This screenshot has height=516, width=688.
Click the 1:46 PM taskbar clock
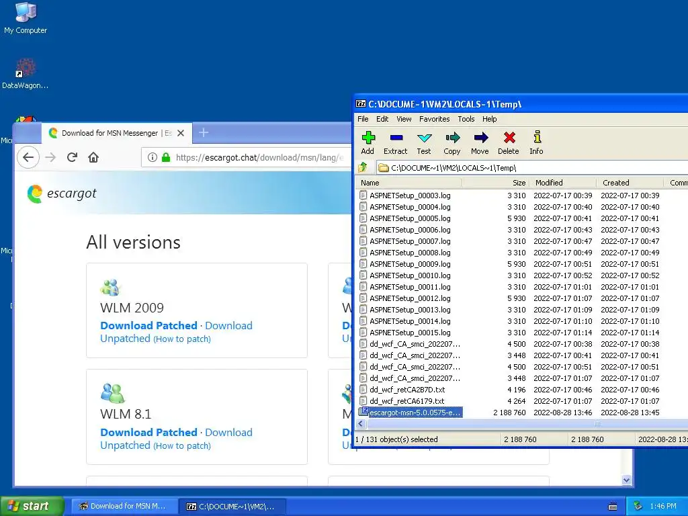tap(663, 506)
